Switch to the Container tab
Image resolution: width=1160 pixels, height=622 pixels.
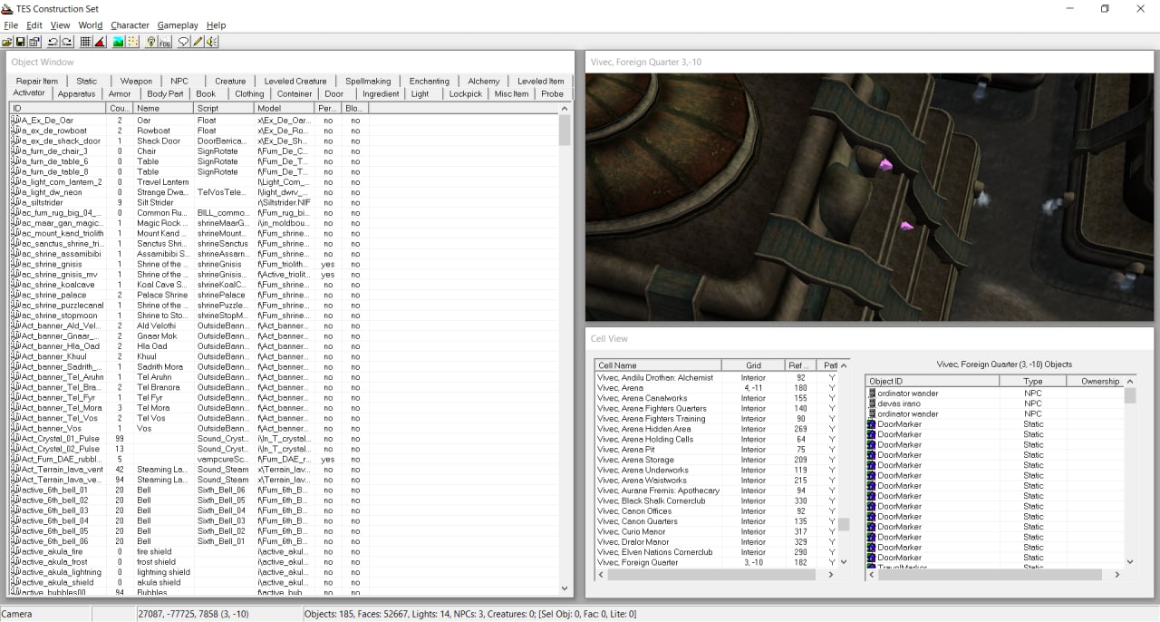coord(295,93)
